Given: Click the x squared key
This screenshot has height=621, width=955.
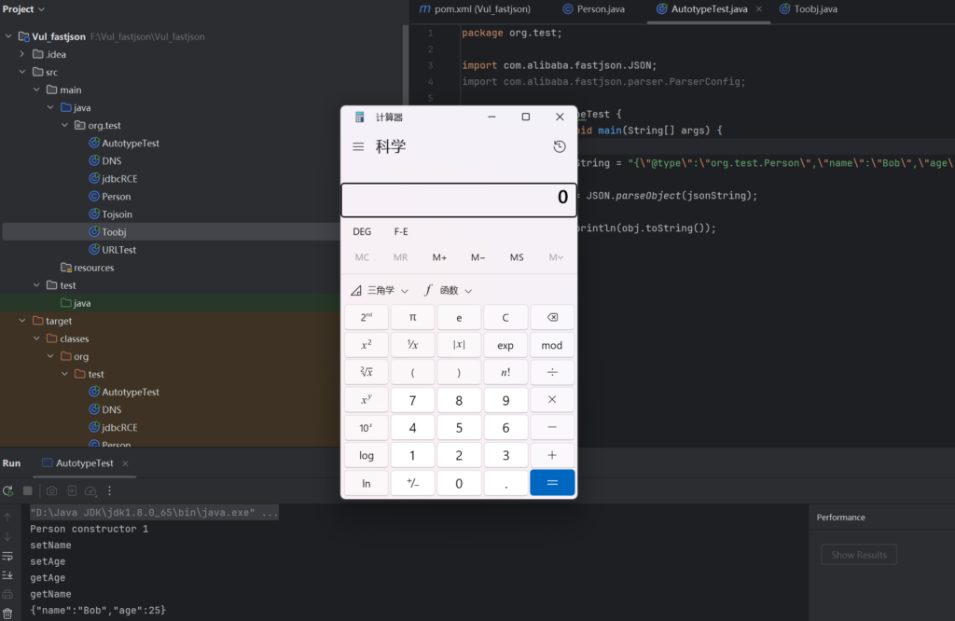Looking at the screenshot, I should coord(366,345).
